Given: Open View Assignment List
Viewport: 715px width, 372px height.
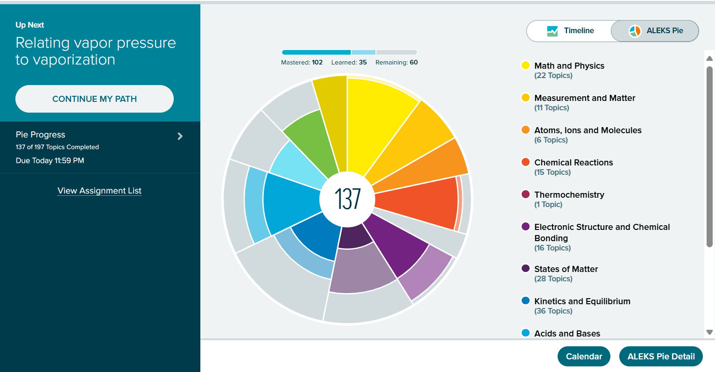Looking at the screenshot, I should [x=99, y=191].
